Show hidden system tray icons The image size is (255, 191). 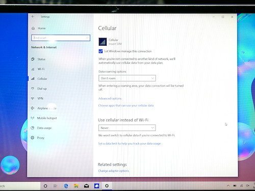tap(228, 186)
